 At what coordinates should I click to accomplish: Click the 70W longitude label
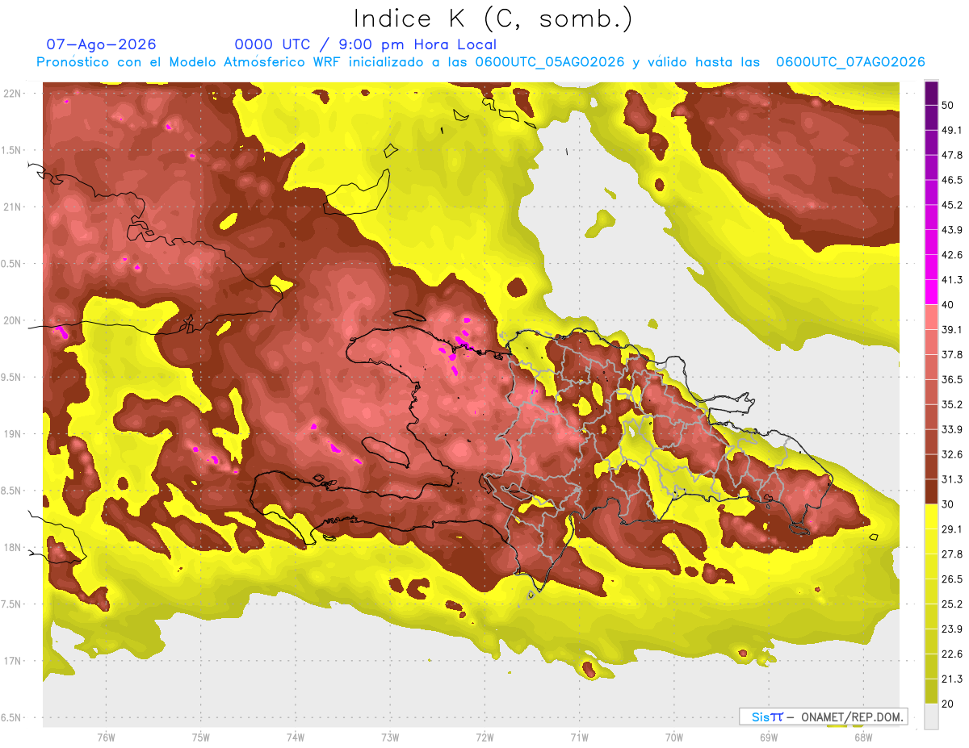[674, 738]
